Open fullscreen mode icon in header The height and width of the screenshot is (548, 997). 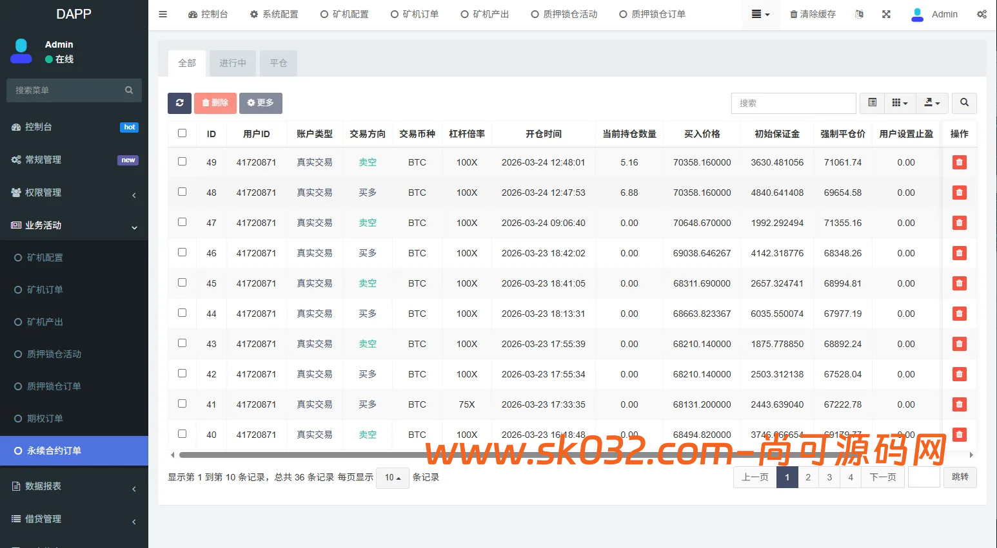pyautogui.click(x=886, y=14)
